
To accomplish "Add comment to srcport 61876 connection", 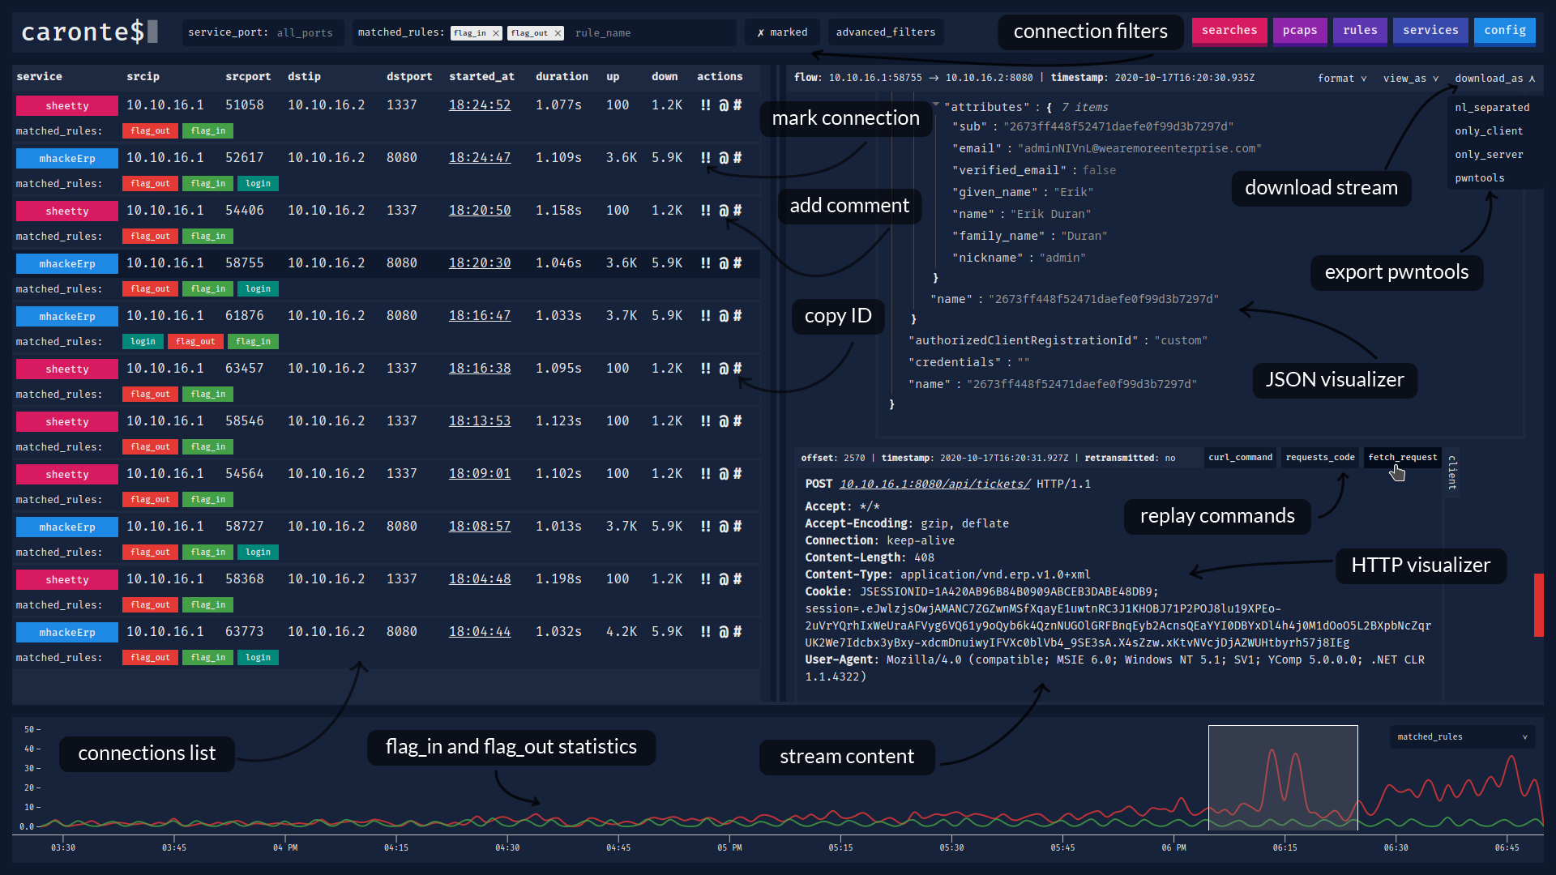I will click(723, 316).
